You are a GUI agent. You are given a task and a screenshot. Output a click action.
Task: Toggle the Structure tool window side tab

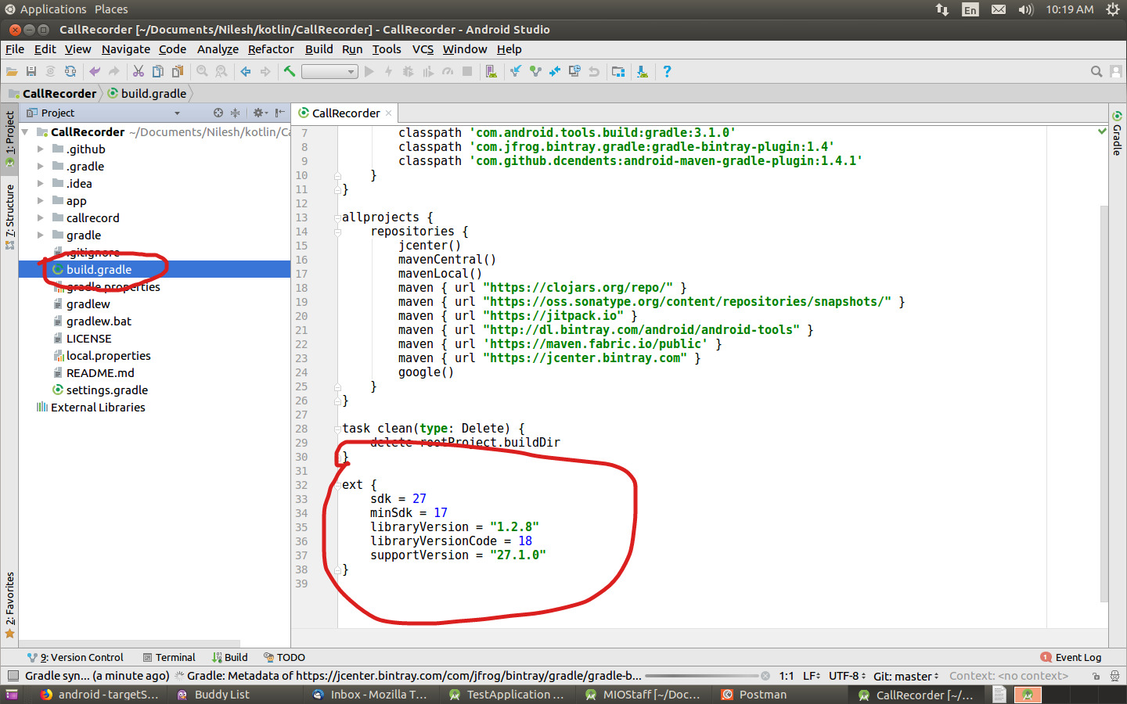pos(9,216)
